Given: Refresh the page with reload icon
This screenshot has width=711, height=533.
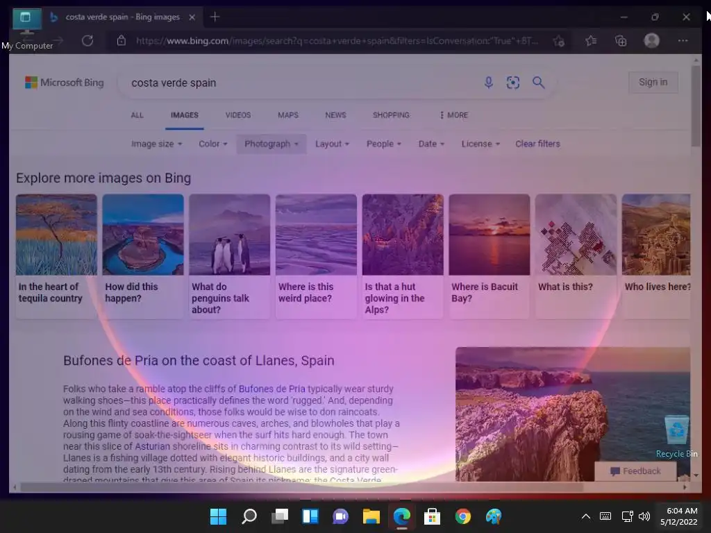Looking at the screenshot, I should pos(87,41).
